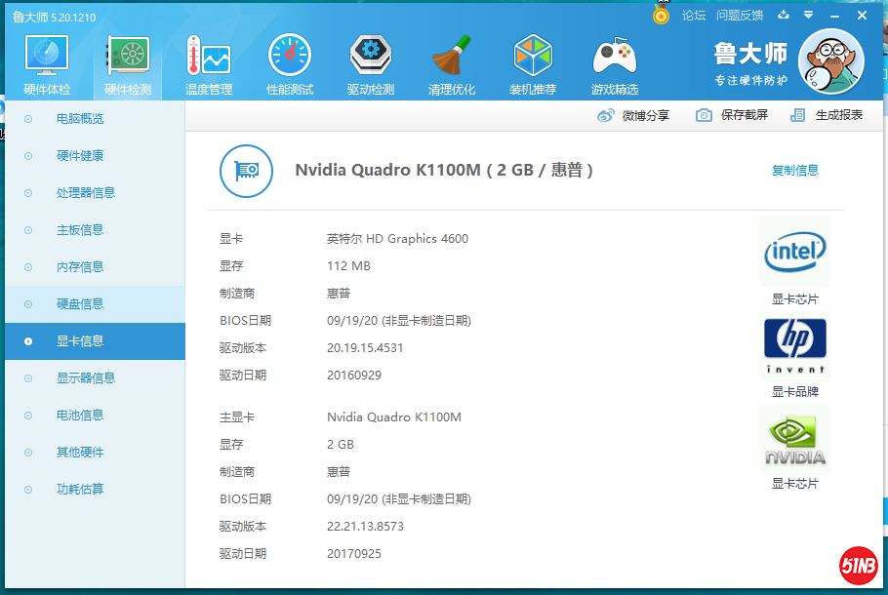Click 生成报表 report button
Screen dimensions: 888x595
pyautogui.click(x=827, y=115)
